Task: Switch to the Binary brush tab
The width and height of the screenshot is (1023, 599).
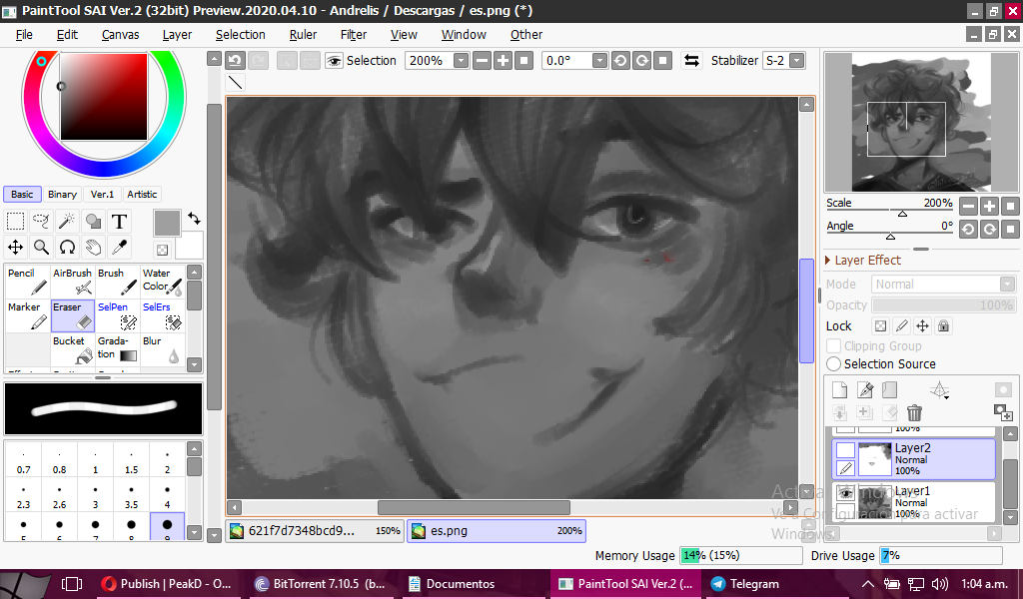Action: (x=62, y=195)
